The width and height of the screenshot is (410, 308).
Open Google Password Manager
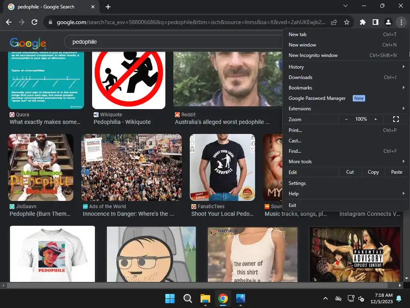click(346, 98)
